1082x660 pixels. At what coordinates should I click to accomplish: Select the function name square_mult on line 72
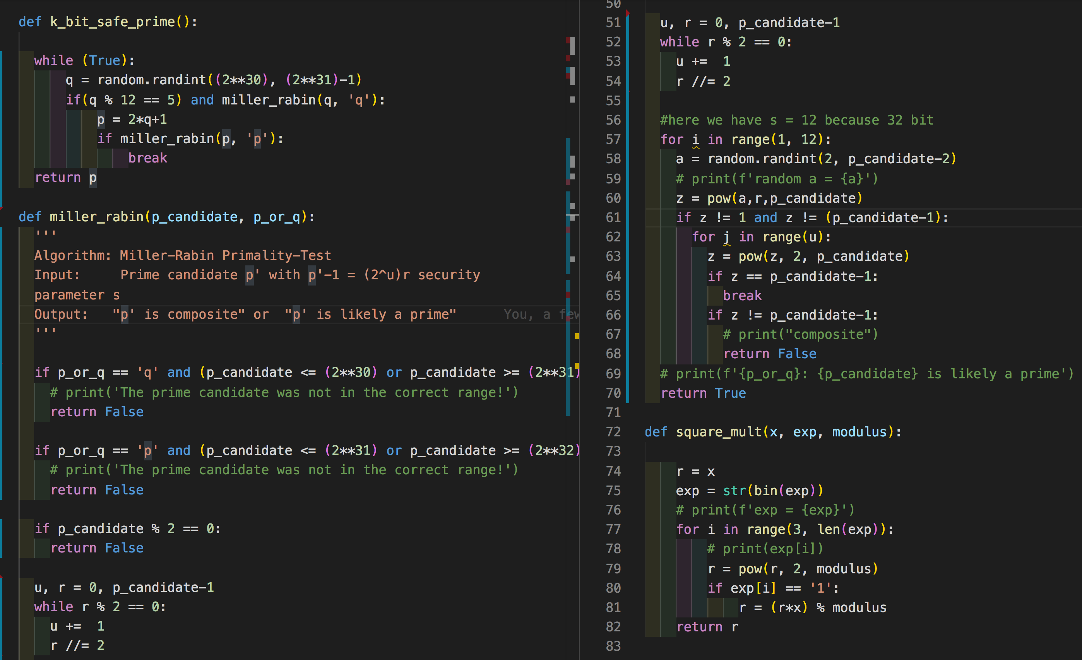[x=720, y=432]
